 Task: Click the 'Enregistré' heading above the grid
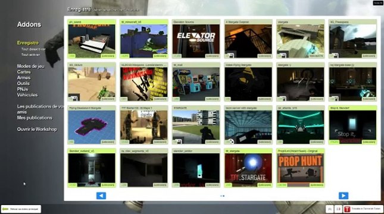tap(79, 10)
